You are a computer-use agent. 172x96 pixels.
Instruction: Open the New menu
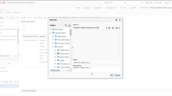click(123, 8)
